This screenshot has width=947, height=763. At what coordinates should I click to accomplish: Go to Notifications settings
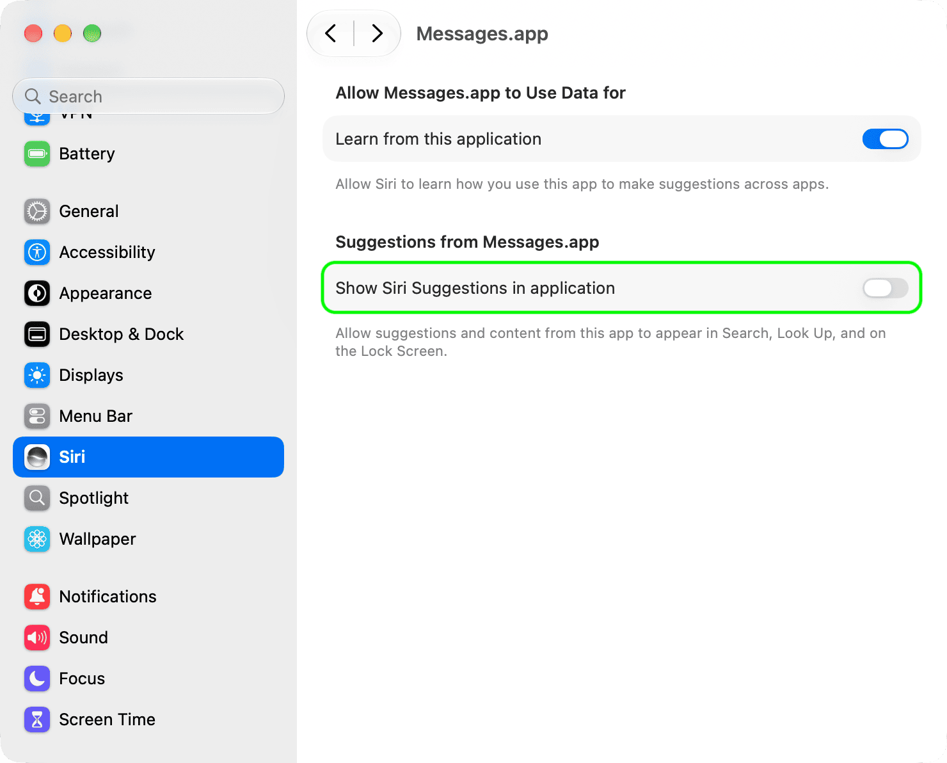pyautogui.click(x=148, y=597)
